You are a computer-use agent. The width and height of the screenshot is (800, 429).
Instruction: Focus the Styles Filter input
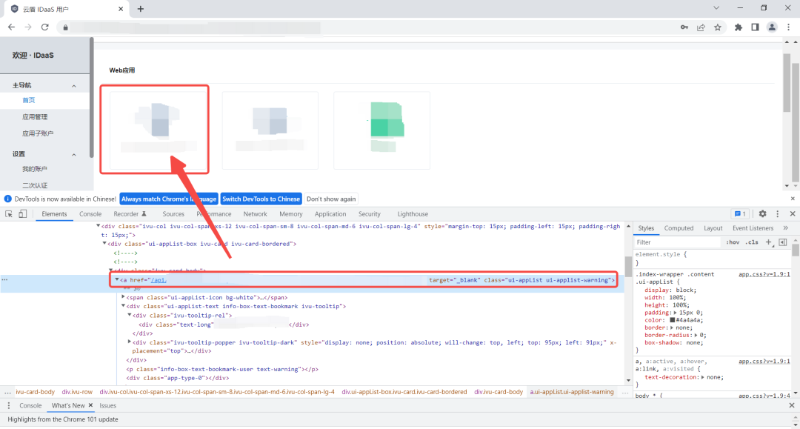(x=677, y=242)
